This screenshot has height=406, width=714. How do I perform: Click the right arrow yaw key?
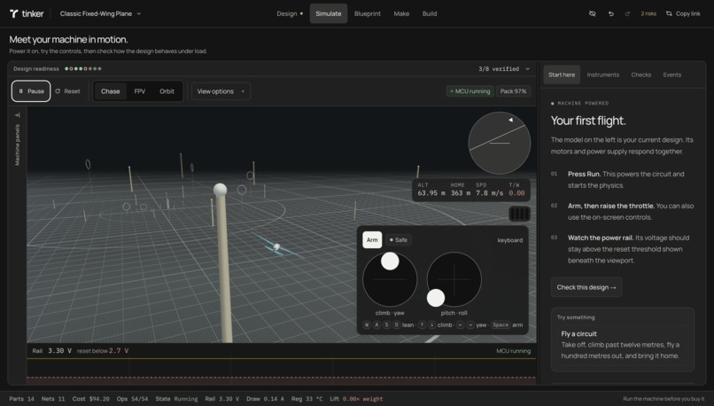click(x=470, y=325)
